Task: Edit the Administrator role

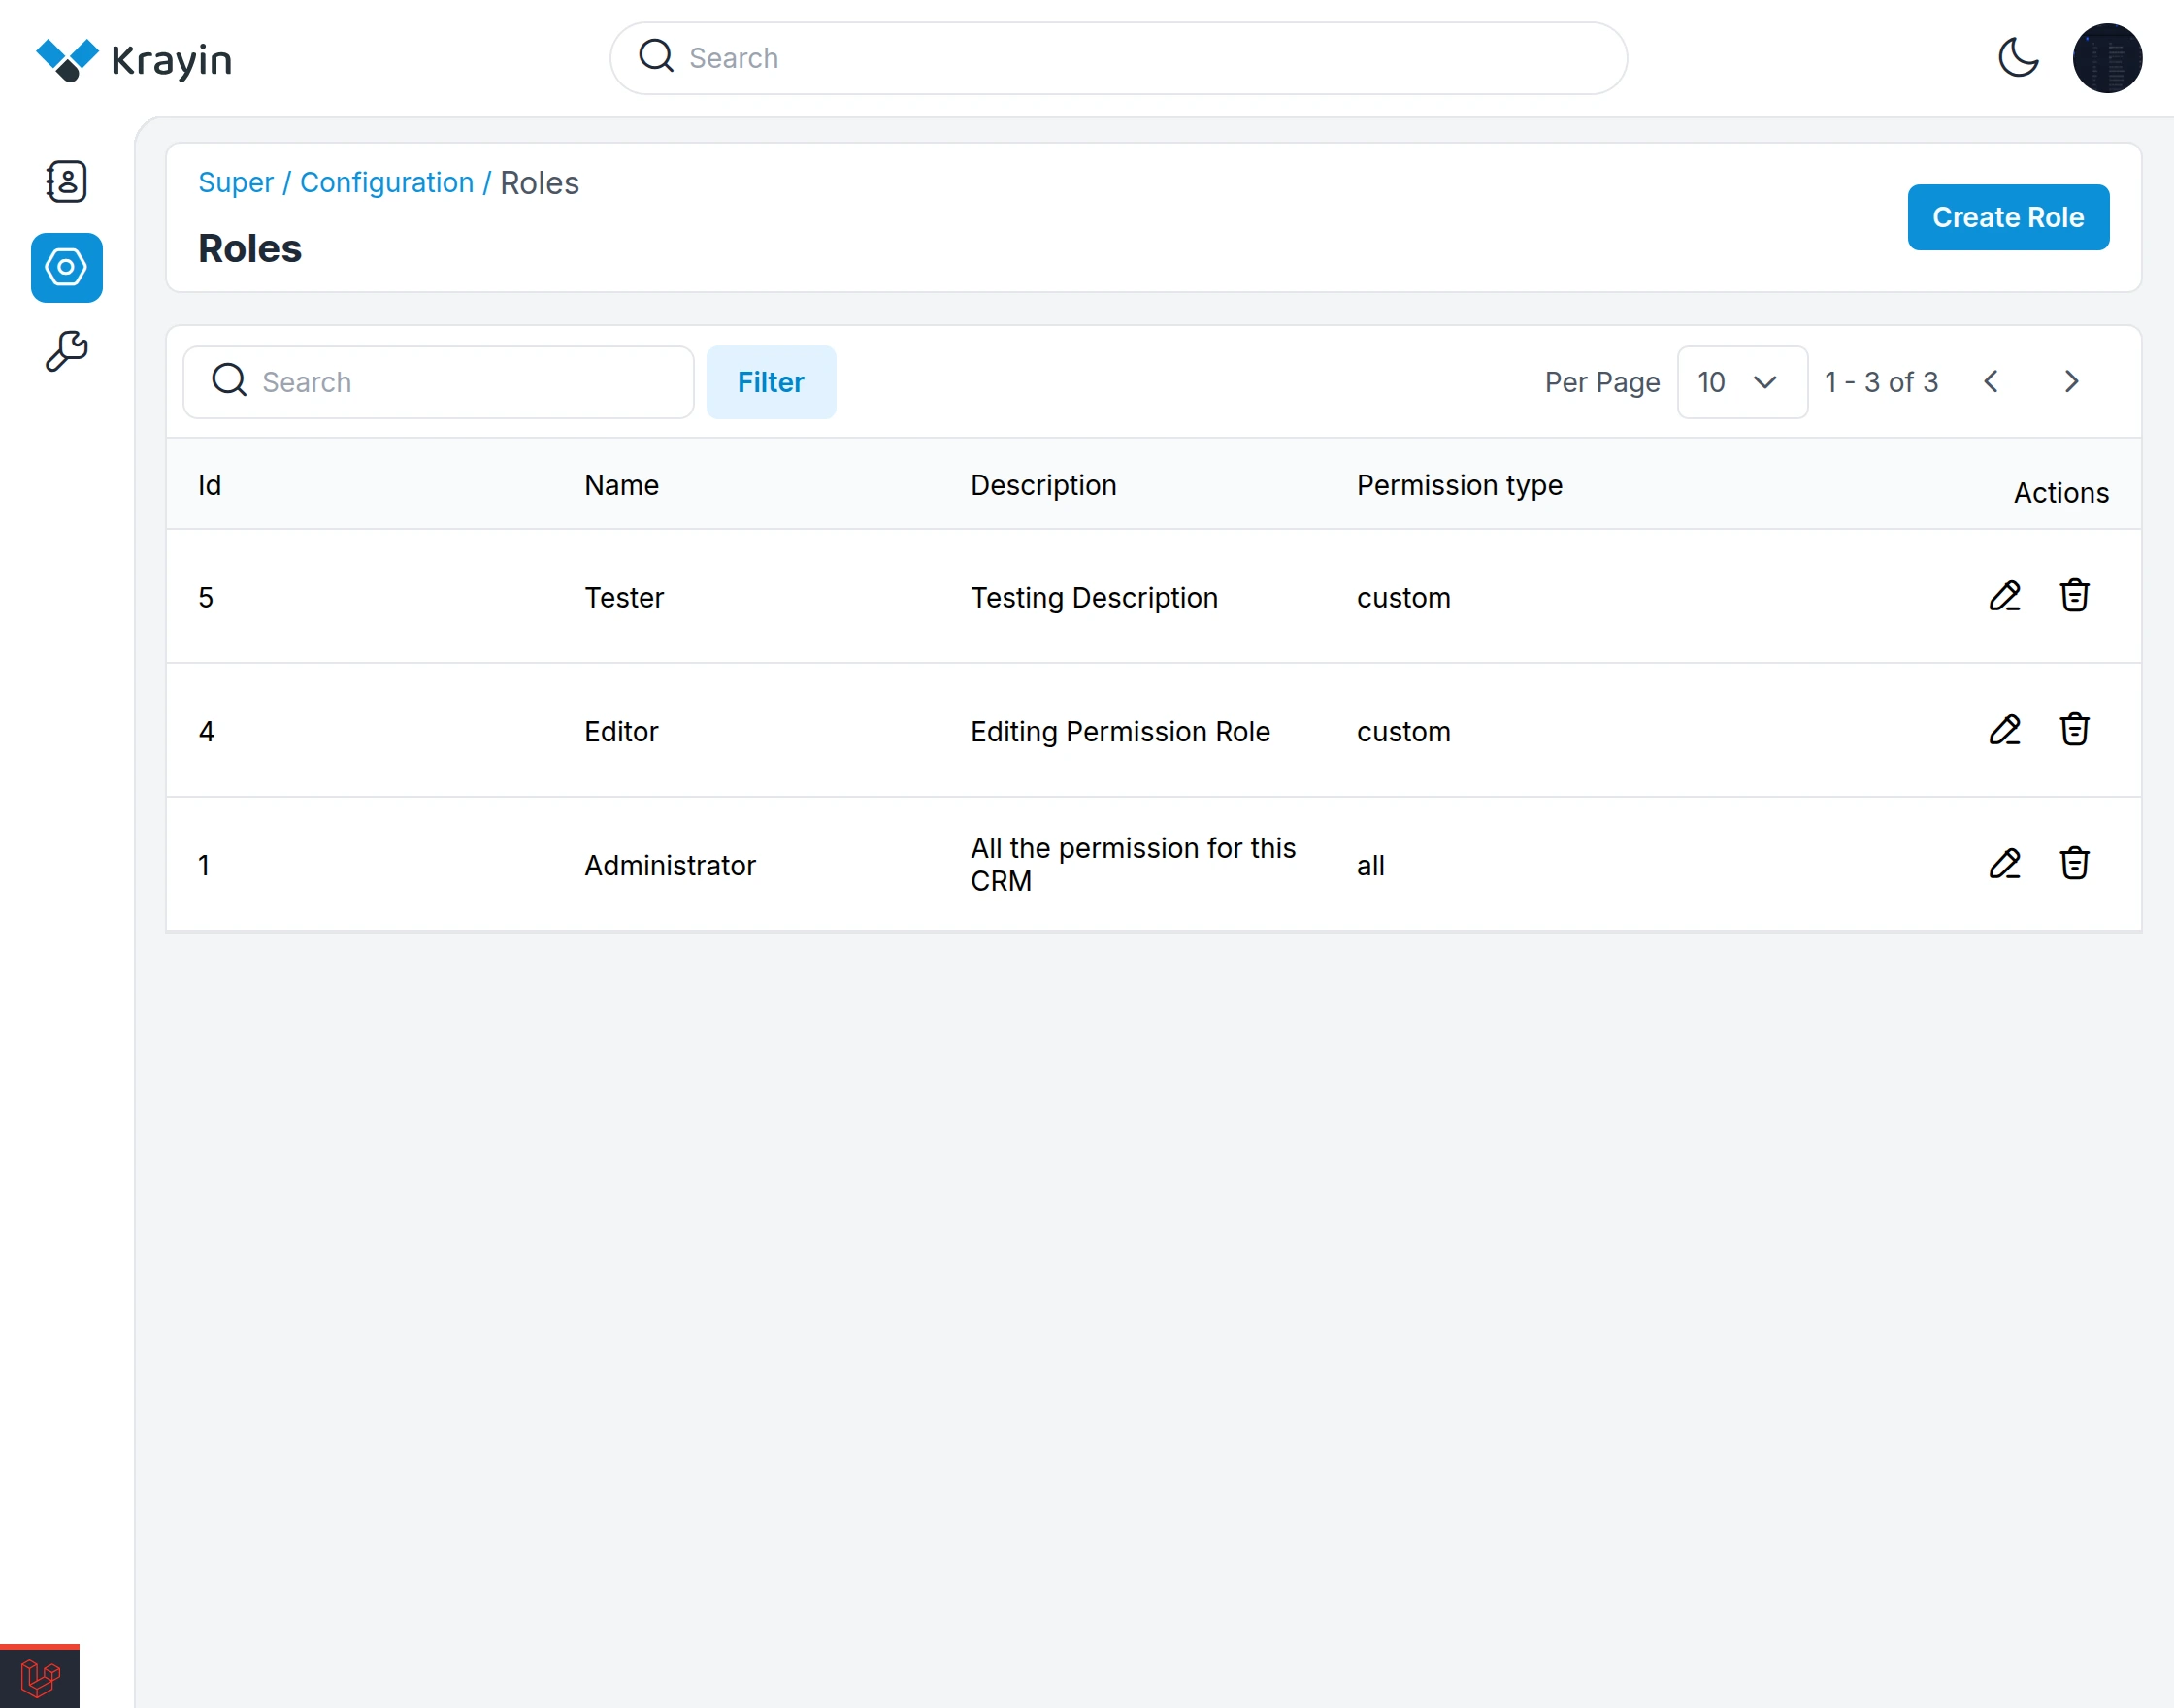Action: coord(2004,864)
